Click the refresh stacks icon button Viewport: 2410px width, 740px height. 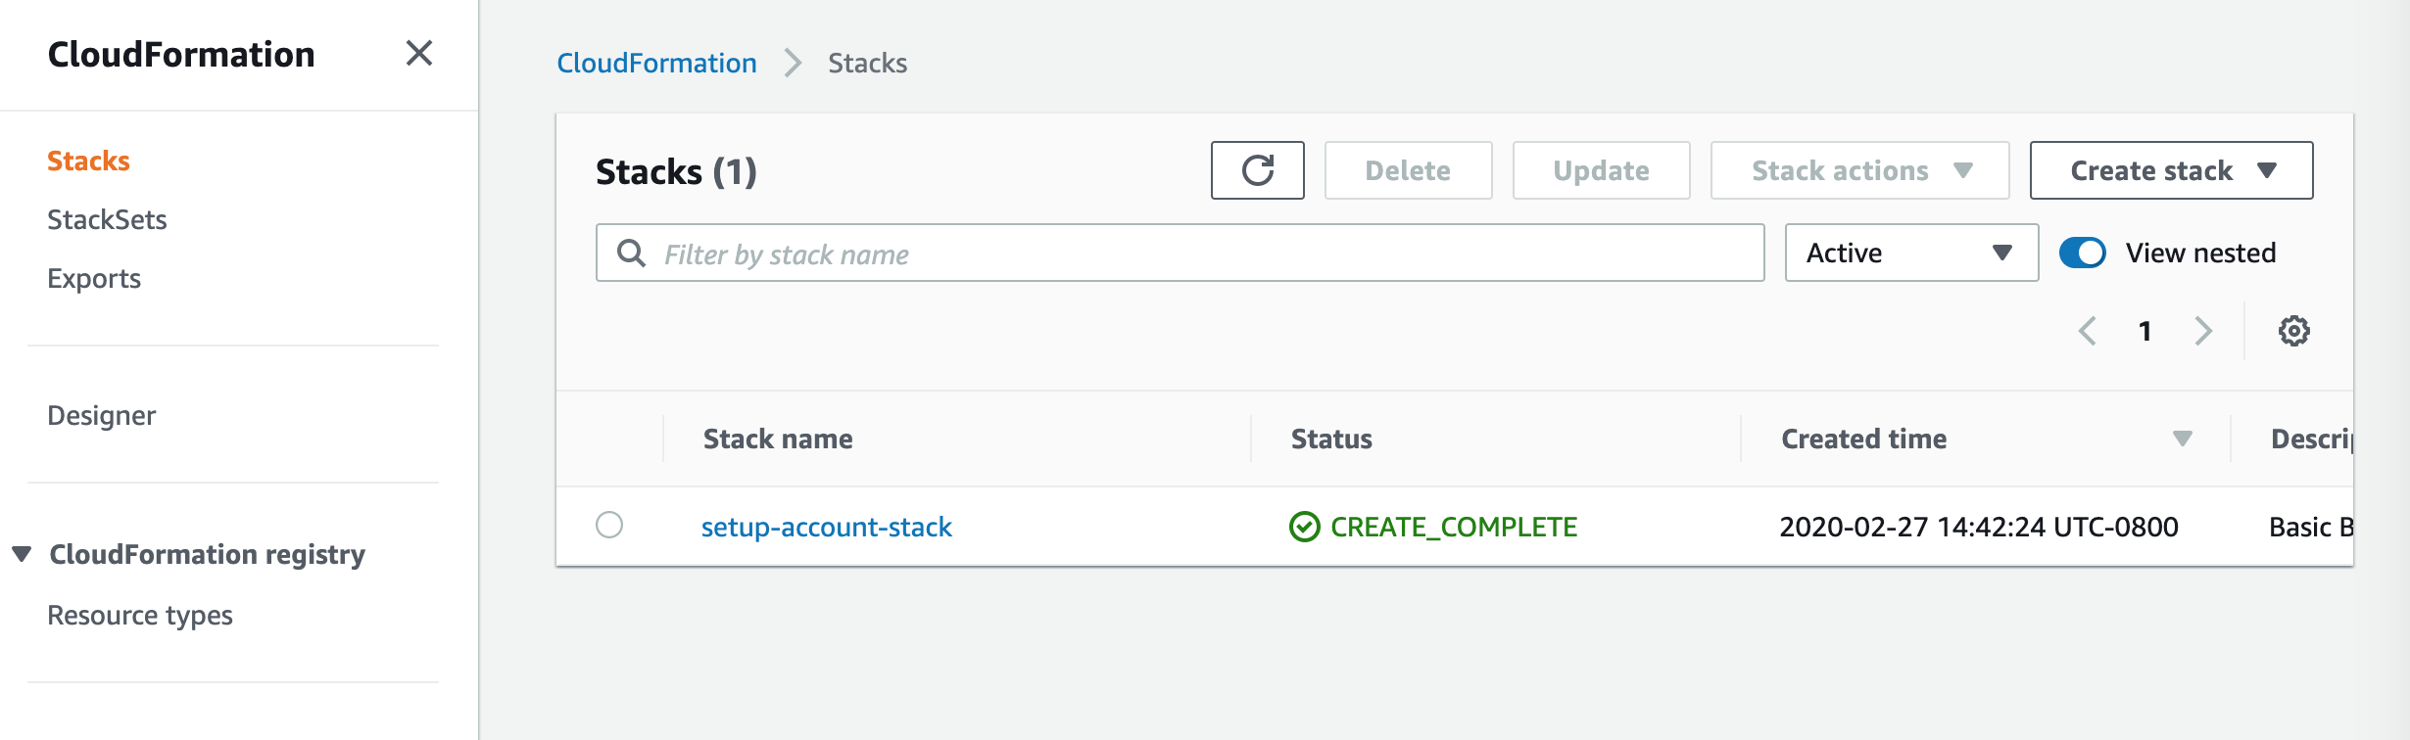pyautogui.click(x=1257, y=170)
